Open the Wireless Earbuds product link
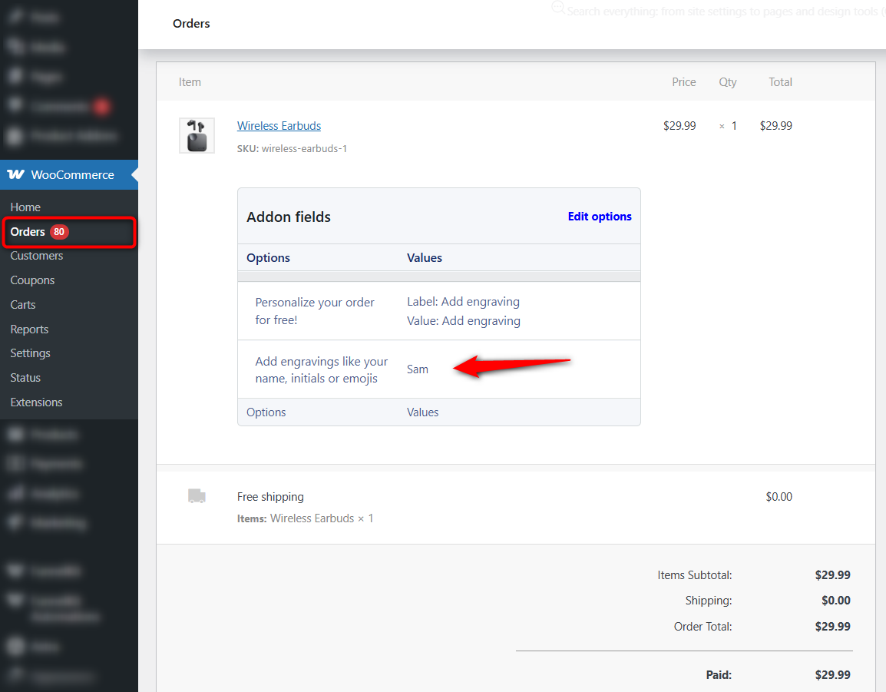The image size is (886, 692). pyautogui.click(x=279, y=125)
